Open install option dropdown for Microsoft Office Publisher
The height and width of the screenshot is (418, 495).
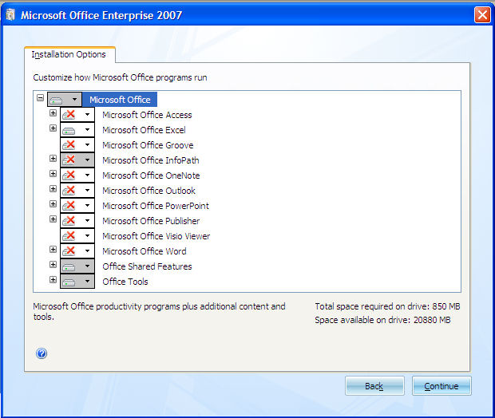click(77, 220)
